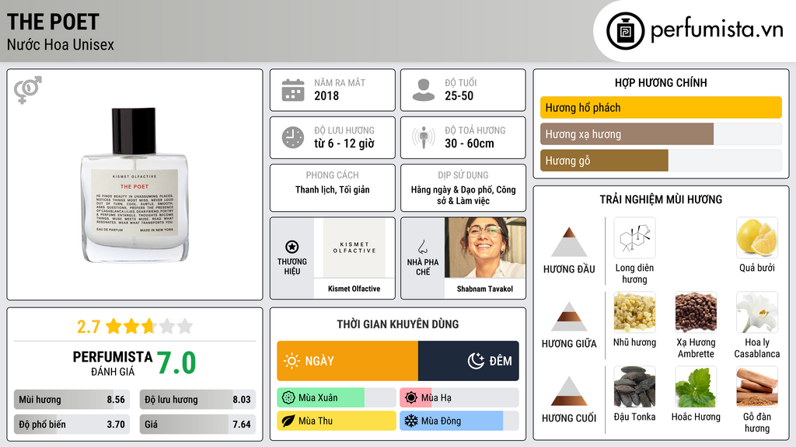Click the Đậu Tonka beans image

pyautogui.click(x=634, y=386)
